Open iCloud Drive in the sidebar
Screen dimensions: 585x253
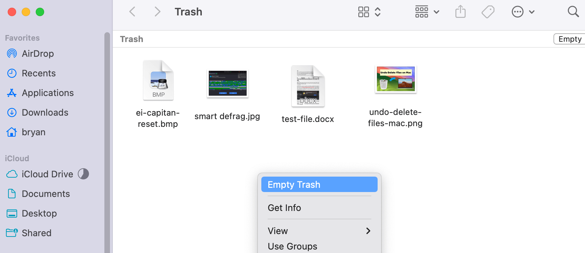click(x=48, y=174)
